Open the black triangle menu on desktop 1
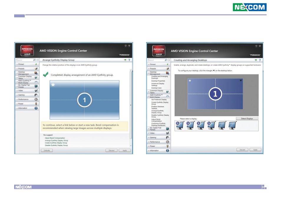Image resolution: width=281 pixels, height=197 pixels. click(241, 80)
